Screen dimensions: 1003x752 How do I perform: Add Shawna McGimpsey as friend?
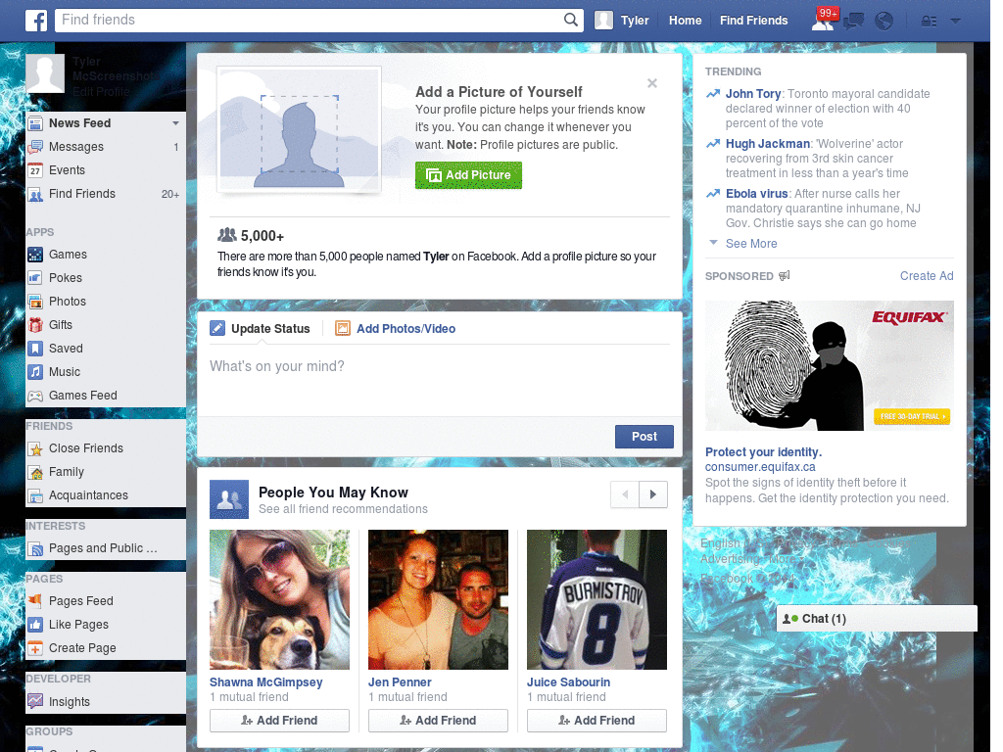point(279,721)
